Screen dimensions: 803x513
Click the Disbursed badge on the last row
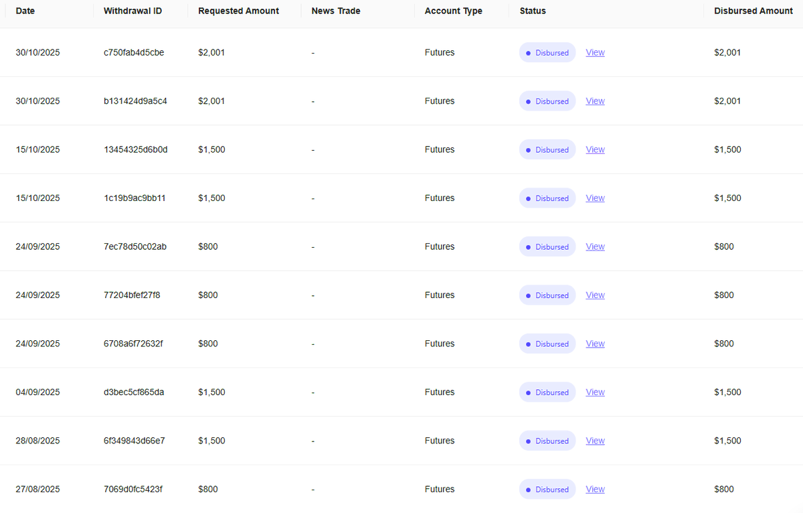547,489
